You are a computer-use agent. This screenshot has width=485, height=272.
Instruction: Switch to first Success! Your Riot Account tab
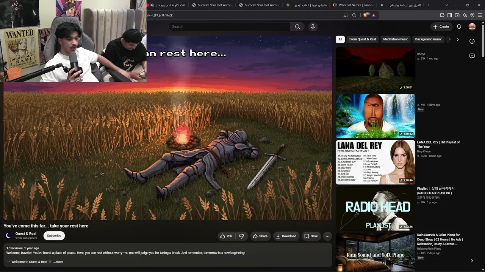coord(212,5)
